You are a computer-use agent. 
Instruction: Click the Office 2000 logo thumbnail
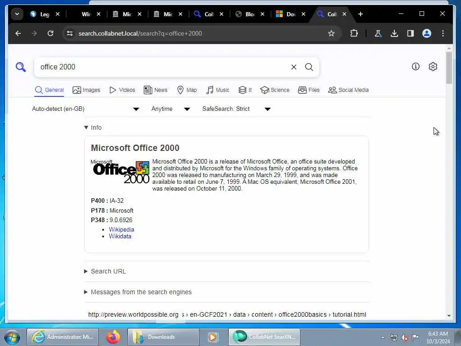120,171
